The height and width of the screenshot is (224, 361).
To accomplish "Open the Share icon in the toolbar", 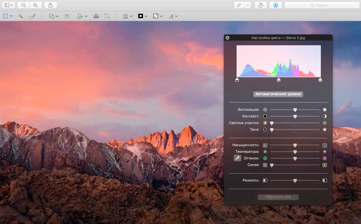I will [50, 5].
